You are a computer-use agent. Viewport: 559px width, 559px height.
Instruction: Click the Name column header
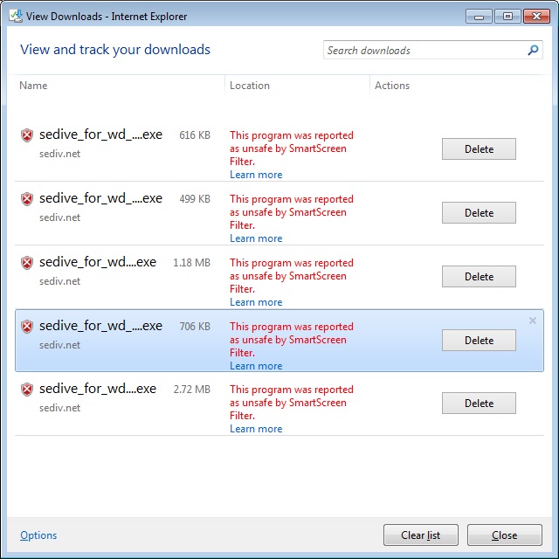pos(33,86)
